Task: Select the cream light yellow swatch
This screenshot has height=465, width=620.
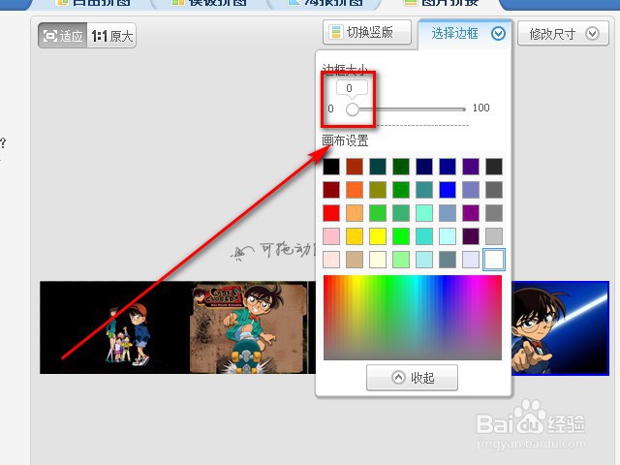Action: (x=378, y=260)
